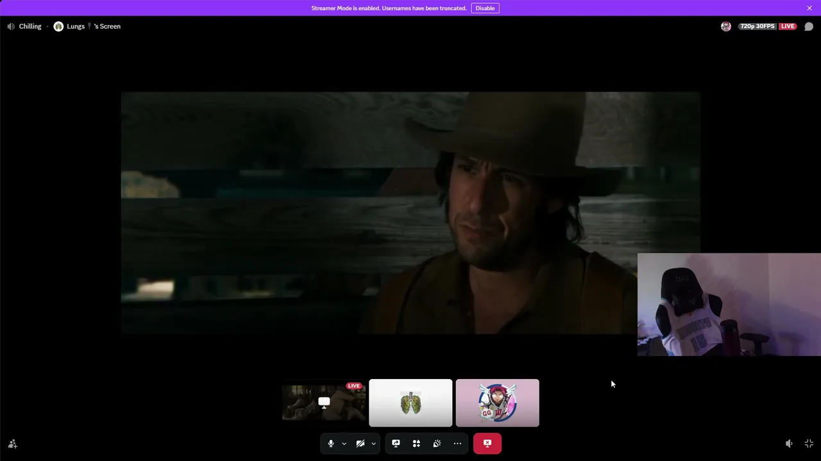Open the More options menu

point(457,443)
